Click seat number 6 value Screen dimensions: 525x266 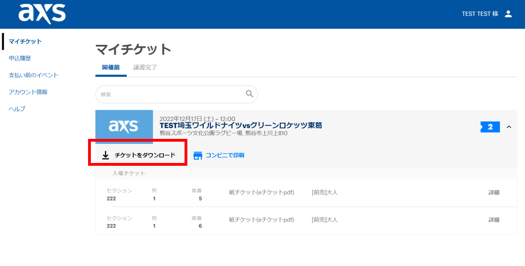pyautogui.click(x=200, y=226)
